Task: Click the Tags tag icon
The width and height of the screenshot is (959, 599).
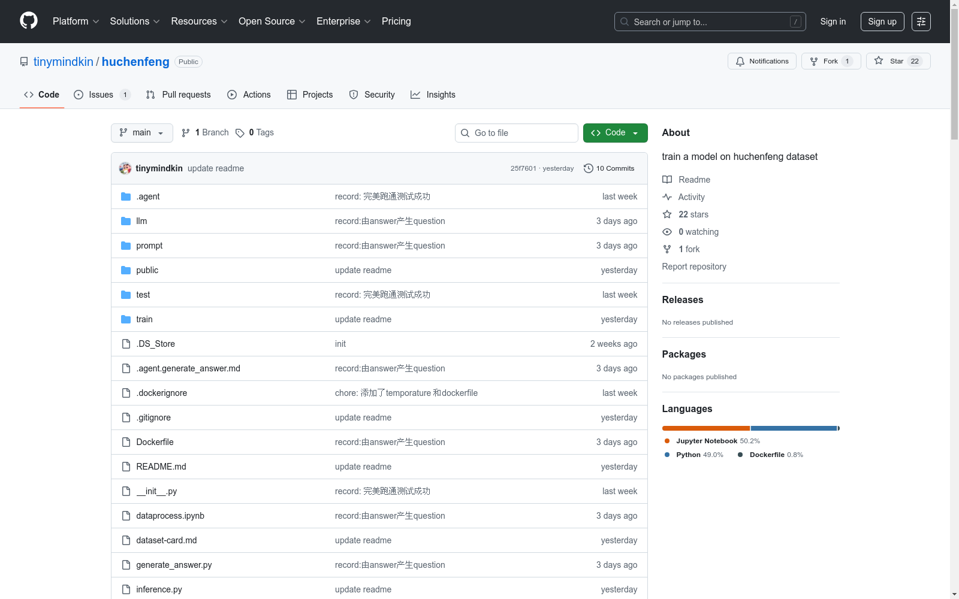Action: (240, 133)
